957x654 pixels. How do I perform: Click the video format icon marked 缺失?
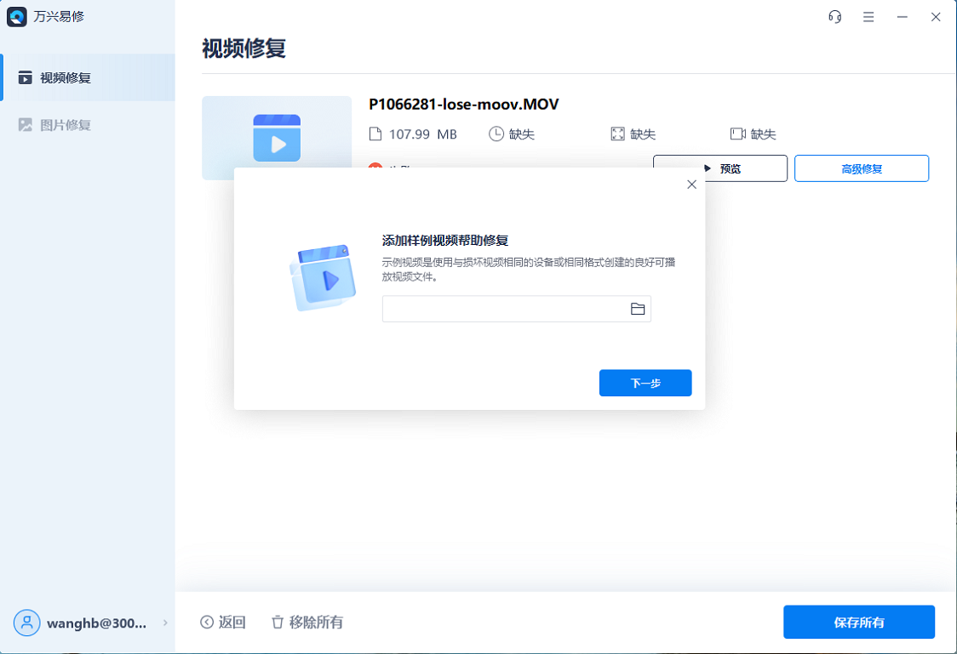pos(736,133)
